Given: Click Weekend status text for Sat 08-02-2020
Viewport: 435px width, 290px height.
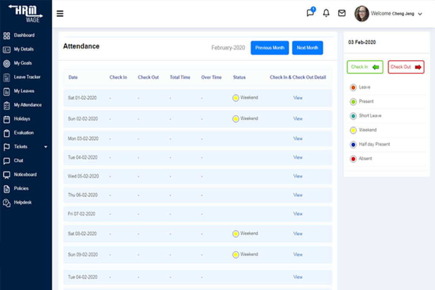Looking at the screenshot, I should [x=249, y=234].
